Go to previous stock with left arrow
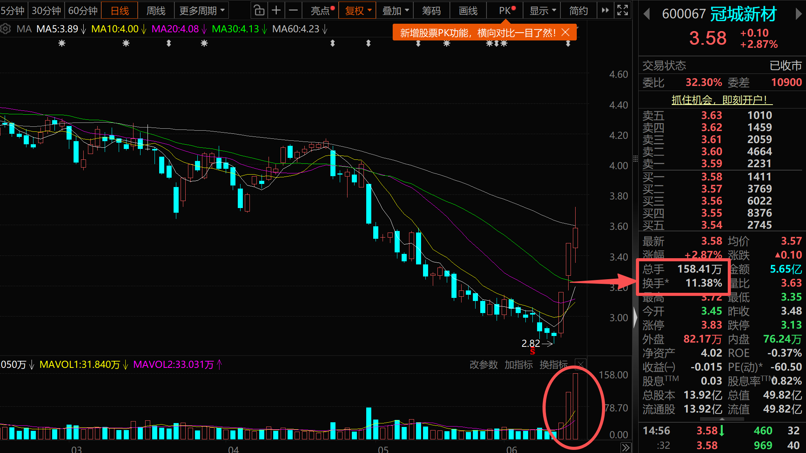 pyautogui.click(x=647, y=14)
